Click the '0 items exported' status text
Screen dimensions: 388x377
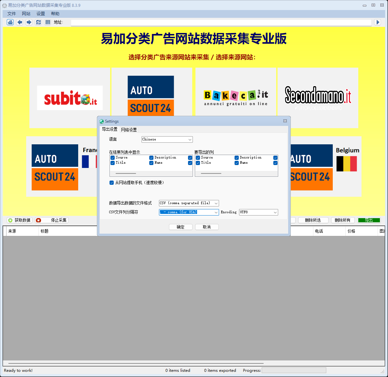tap(220, 371)
